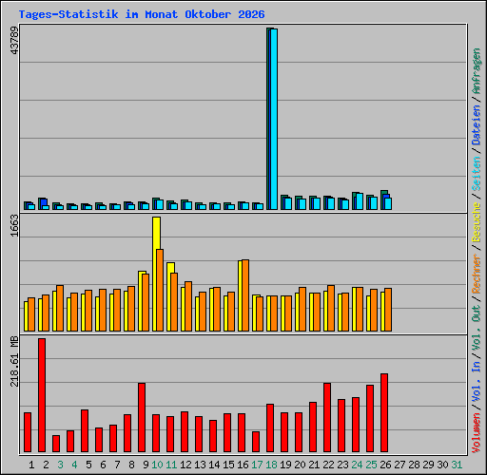Viewport: 487px width, 475px height.
Task: Click the red volume bar for day 17
Action: [x=256, y=442]
